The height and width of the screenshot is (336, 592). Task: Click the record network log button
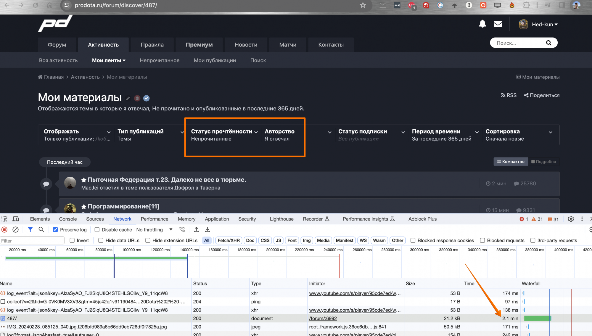(4, 230)
